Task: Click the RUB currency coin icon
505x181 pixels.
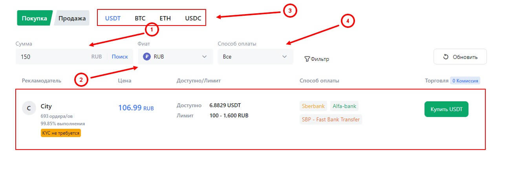Action: pos(147,57)
